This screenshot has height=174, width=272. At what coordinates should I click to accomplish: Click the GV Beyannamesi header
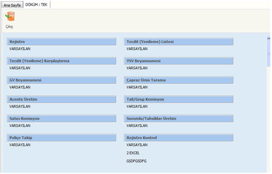click(x=62, y=80)
